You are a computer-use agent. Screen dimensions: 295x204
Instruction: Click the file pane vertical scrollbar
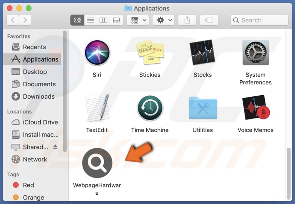click(x=289, y=173)
